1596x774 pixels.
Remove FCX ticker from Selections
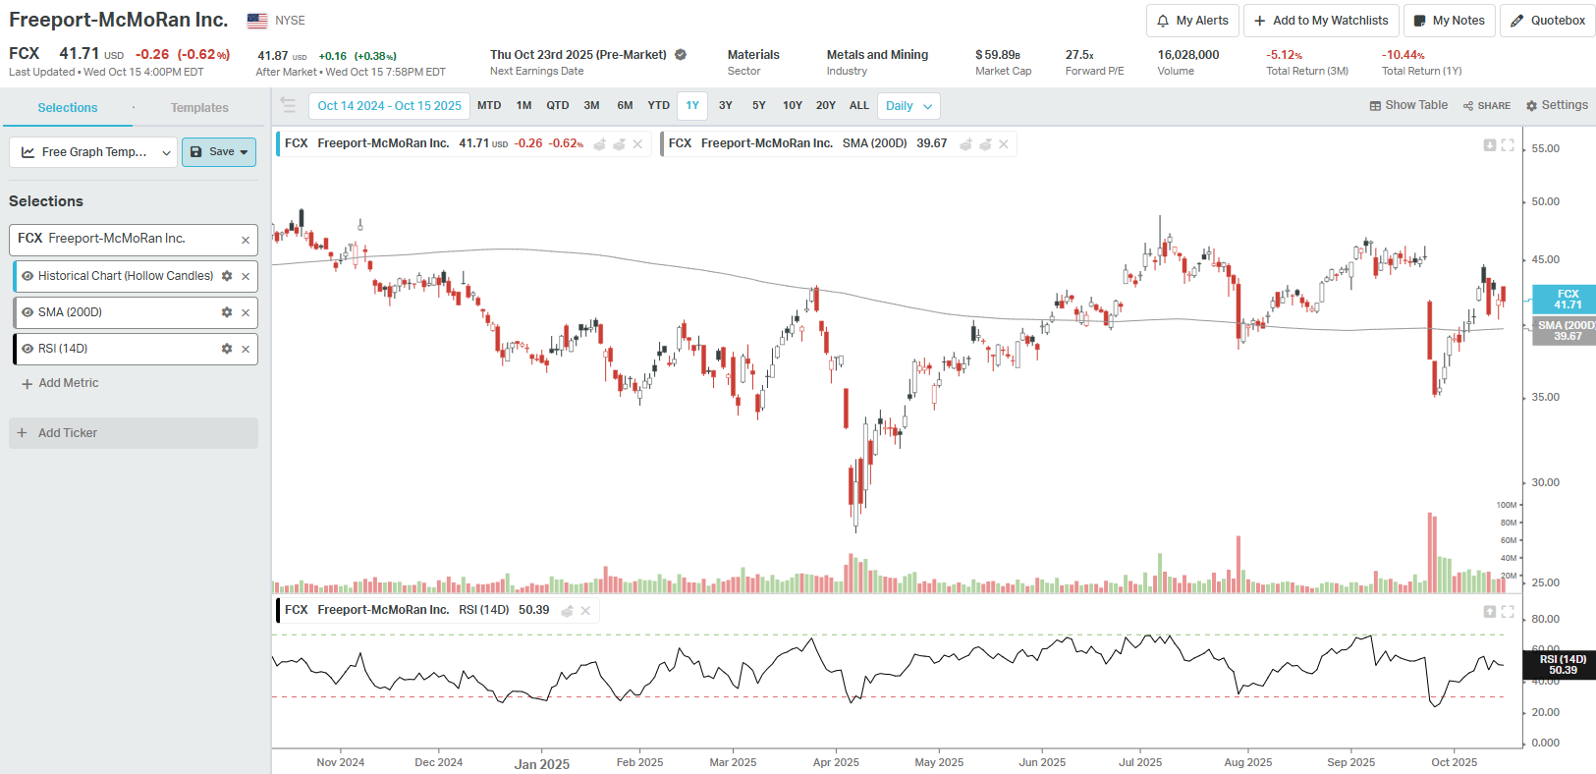(246, 240)
